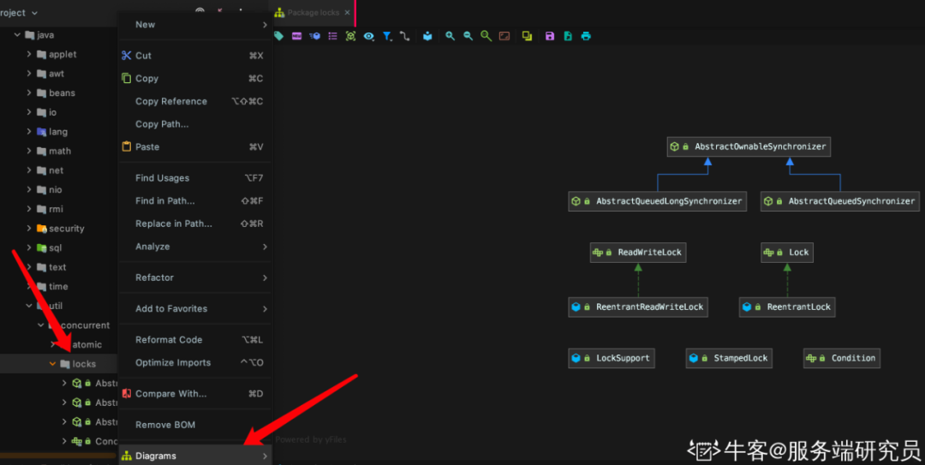Toggle the Fields tag icon in diagram toolbar

(x=279, y=36)
